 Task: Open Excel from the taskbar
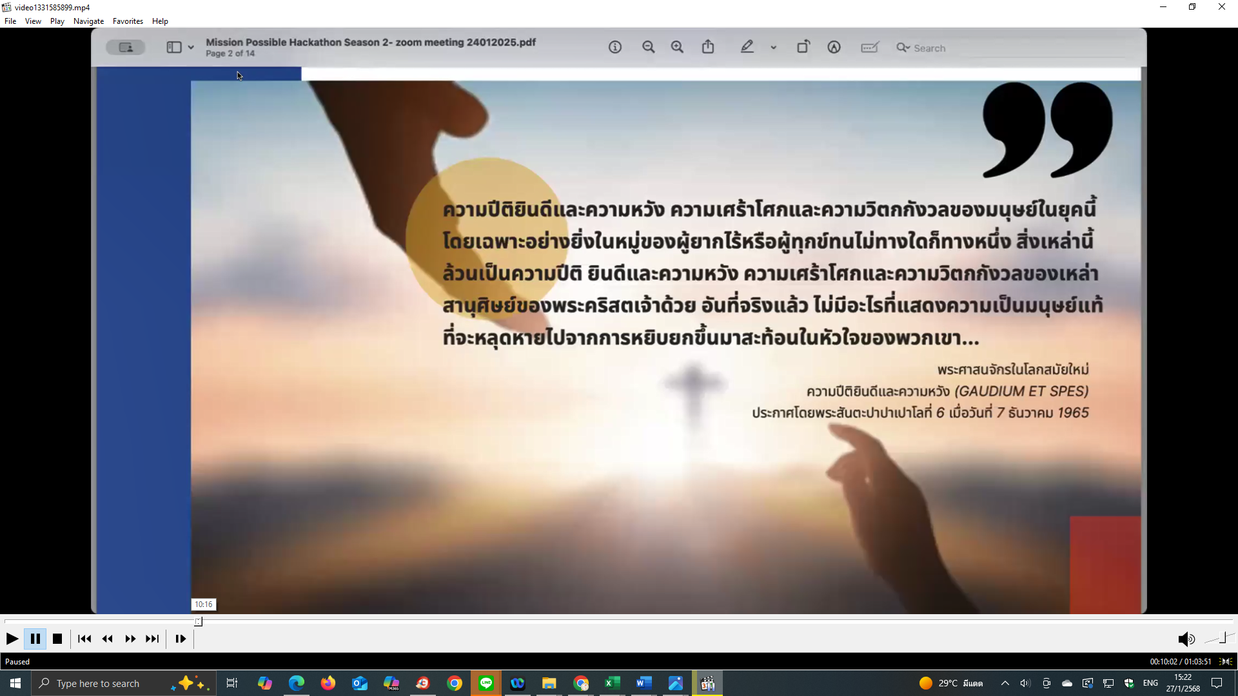[612, 683]
